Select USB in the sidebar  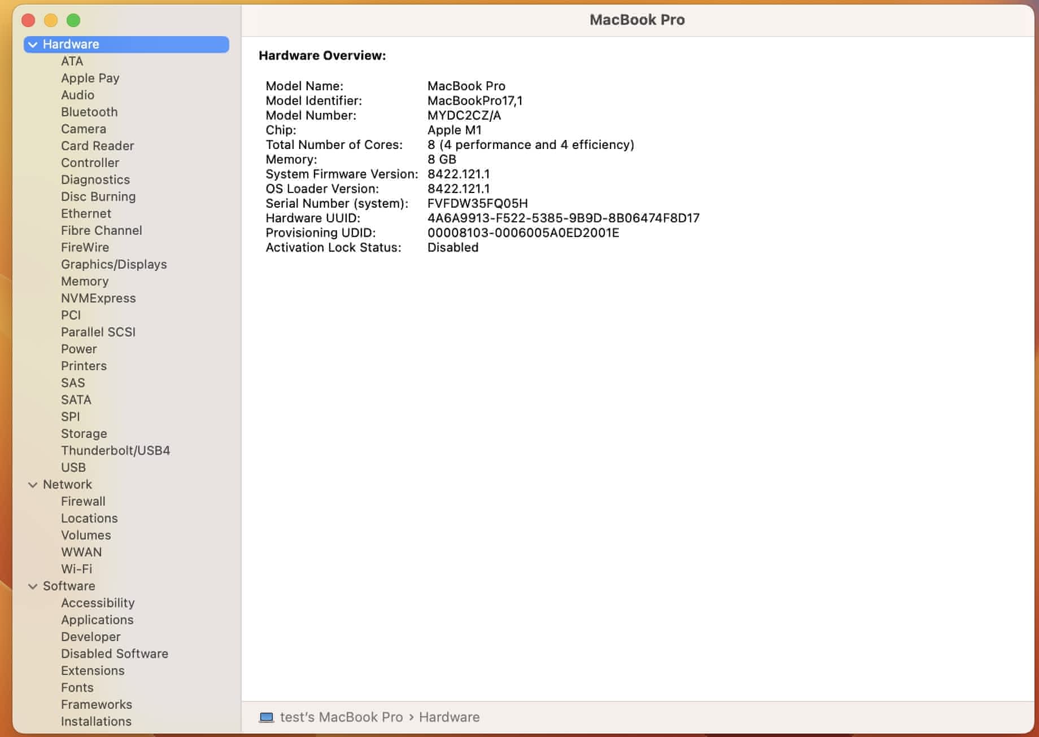click(x=73, y=467)
